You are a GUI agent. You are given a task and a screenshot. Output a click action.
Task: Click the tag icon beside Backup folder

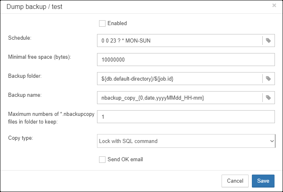click(x=268, y=79)
